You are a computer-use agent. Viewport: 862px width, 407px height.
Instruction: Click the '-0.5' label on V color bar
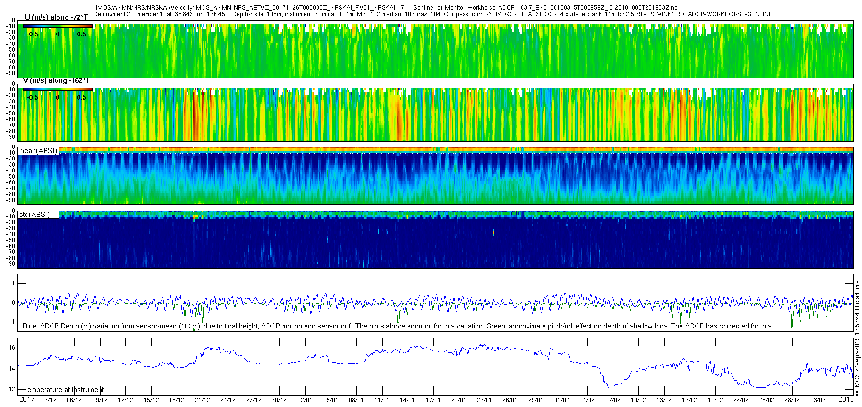click(x=33, y=97)
